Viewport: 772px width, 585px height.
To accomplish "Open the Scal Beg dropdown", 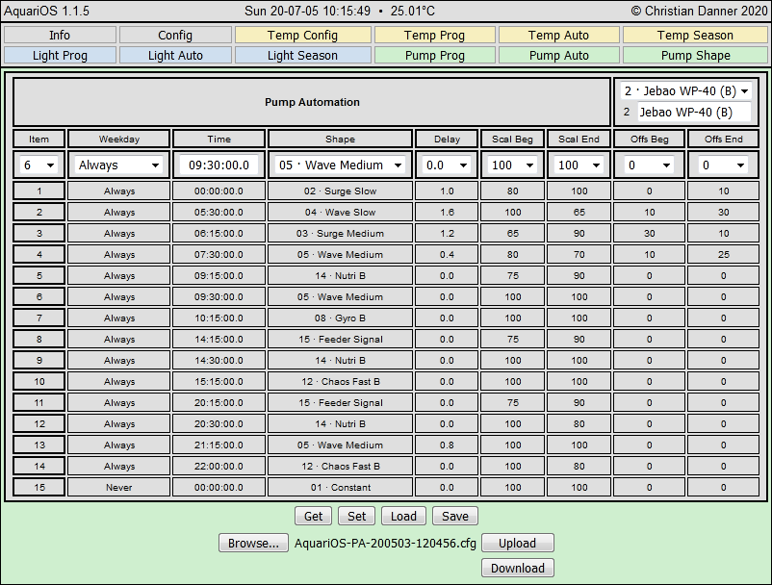I will pos(512,165).
